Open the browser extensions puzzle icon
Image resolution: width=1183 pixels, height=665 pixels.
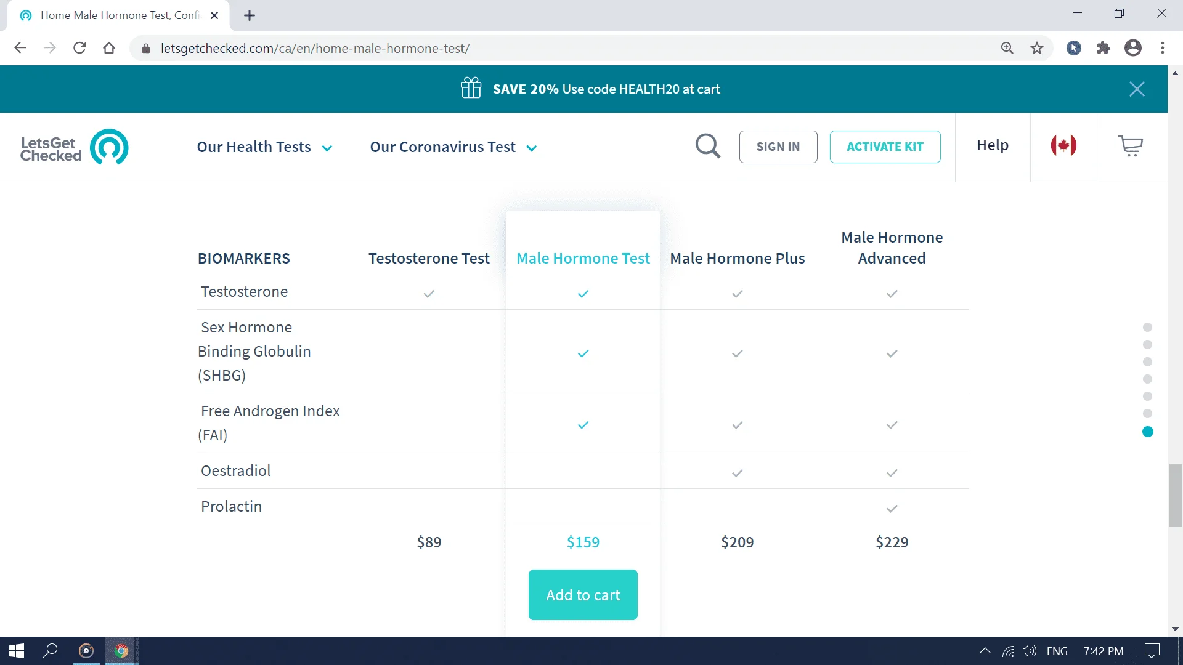click(1104, 48)
